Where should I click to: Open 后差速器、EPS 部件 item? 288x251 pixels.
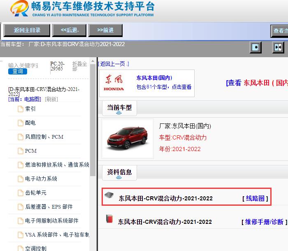49,207
